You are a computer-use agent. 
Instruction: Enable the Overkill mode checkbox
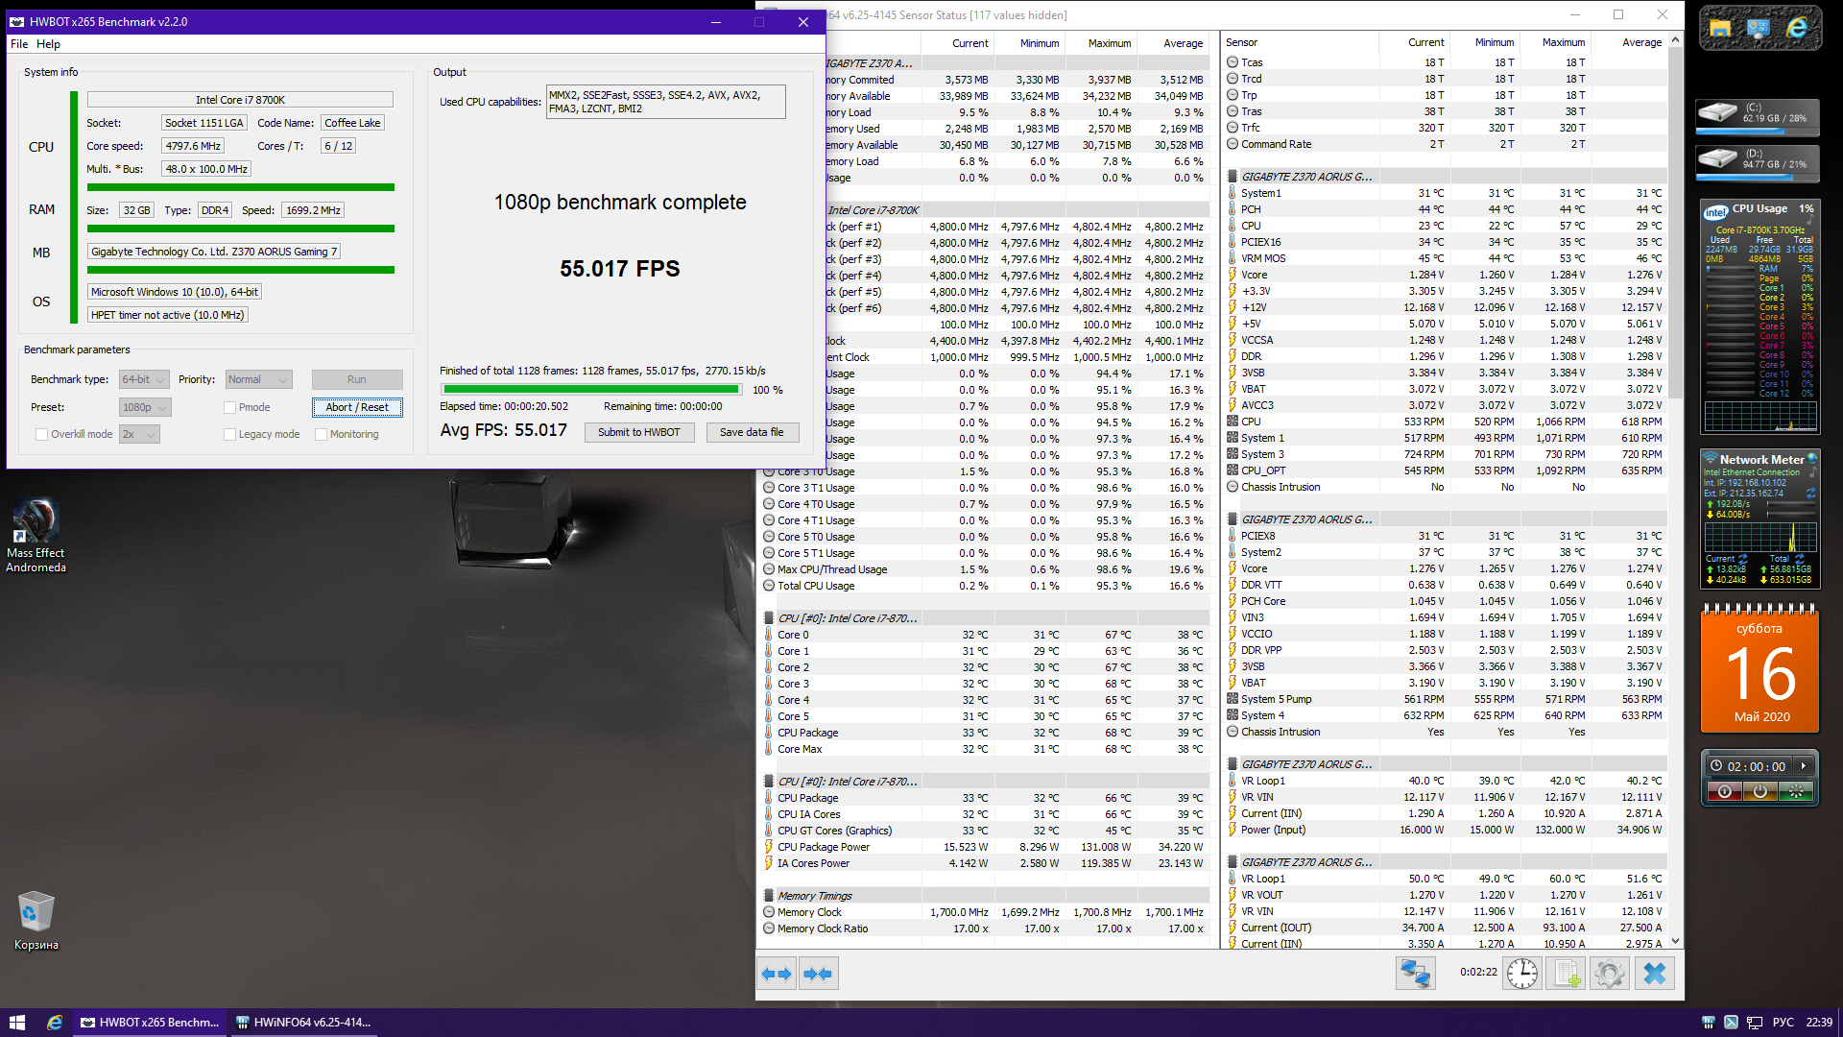pyautogui.click(x=41, y=434)
